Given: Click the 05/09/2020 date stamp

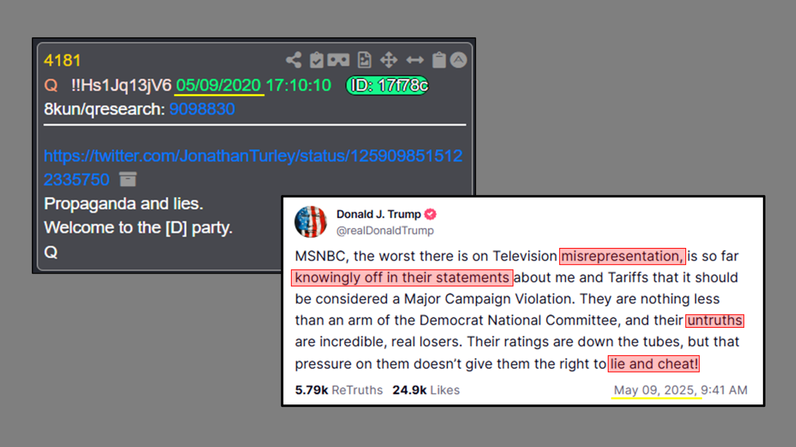Looking at the screenshot, I should pos(218,86).
